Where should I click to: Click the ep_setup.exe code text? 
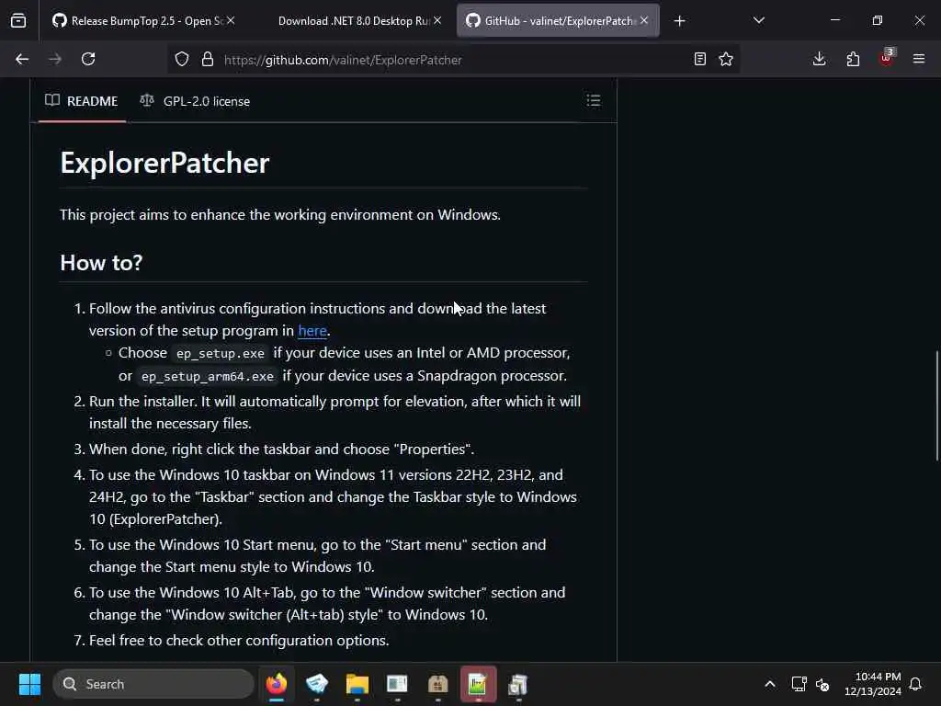(x=221, y=353)
